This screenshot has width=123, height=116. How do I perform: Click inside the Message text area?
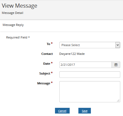point(90,92)
